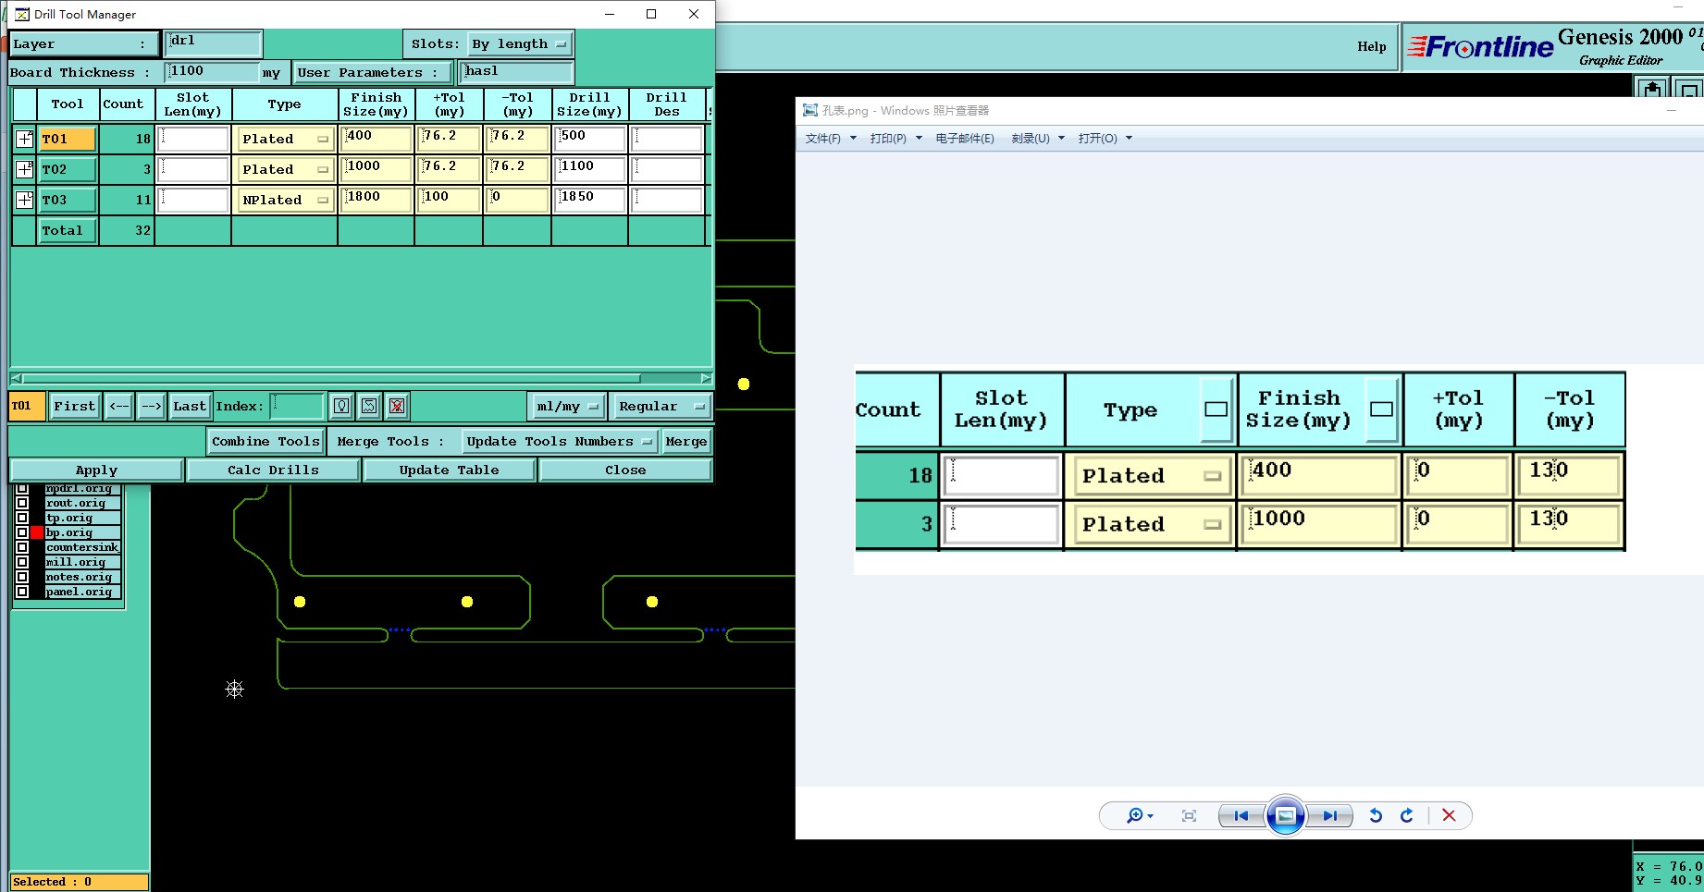Click the map icon next to the lightbulb

coord(369,406)
